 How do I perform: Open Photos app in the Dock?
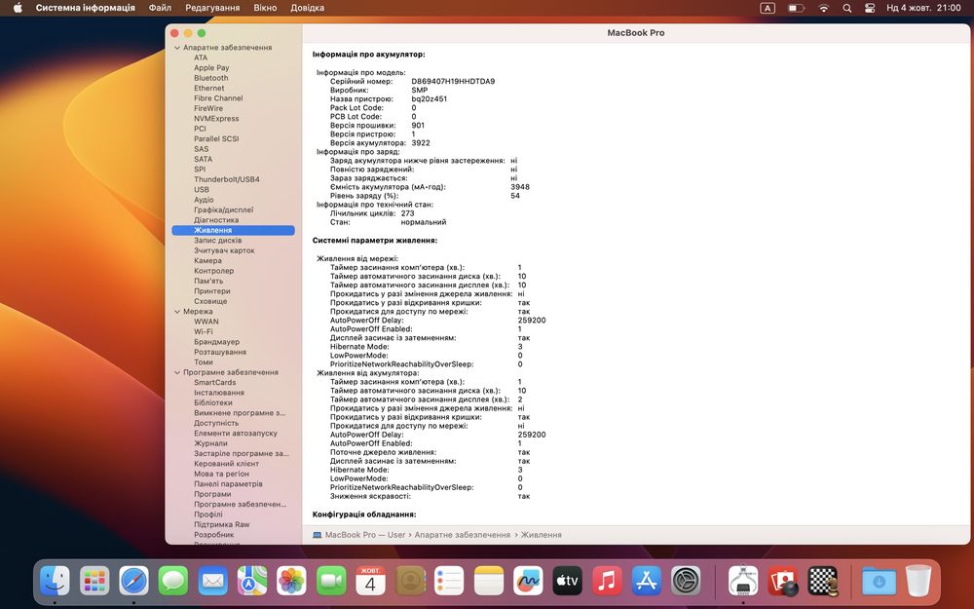coord(291,581)
